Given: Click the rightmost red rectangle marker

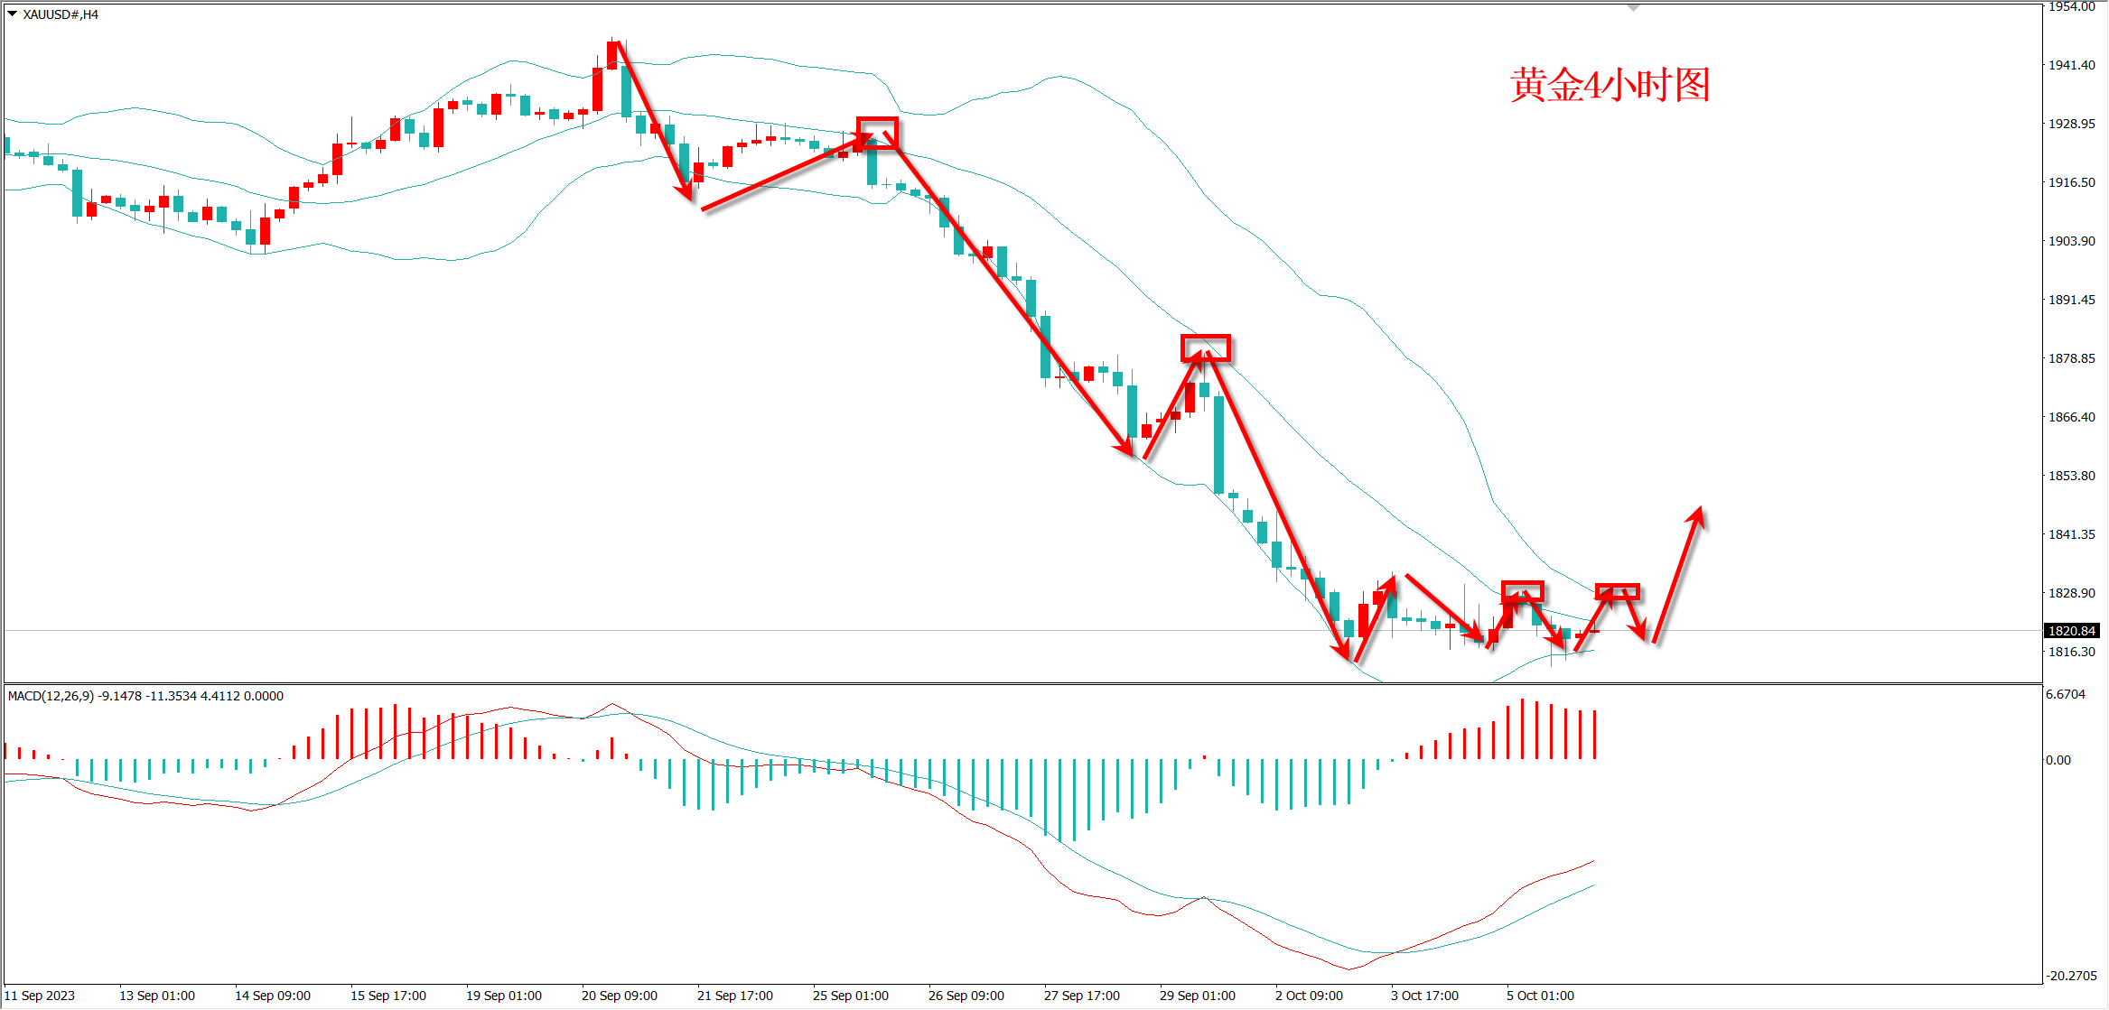Looking at the screenshot, I should tap(1617, 592).
